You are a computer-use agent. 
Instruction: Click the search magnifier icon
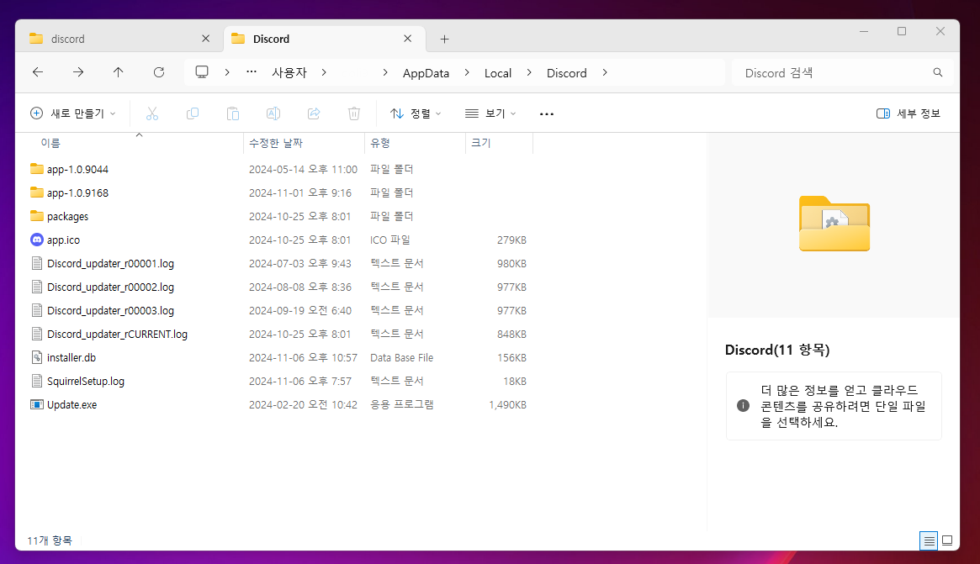(937, 72)
